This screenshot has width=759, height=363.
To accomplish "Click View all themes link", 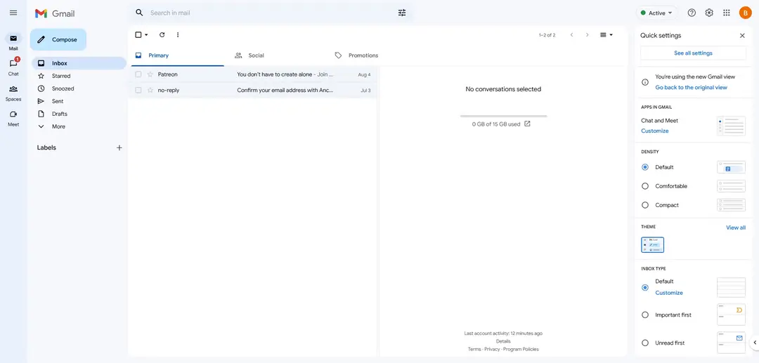I will pos(736,227).
